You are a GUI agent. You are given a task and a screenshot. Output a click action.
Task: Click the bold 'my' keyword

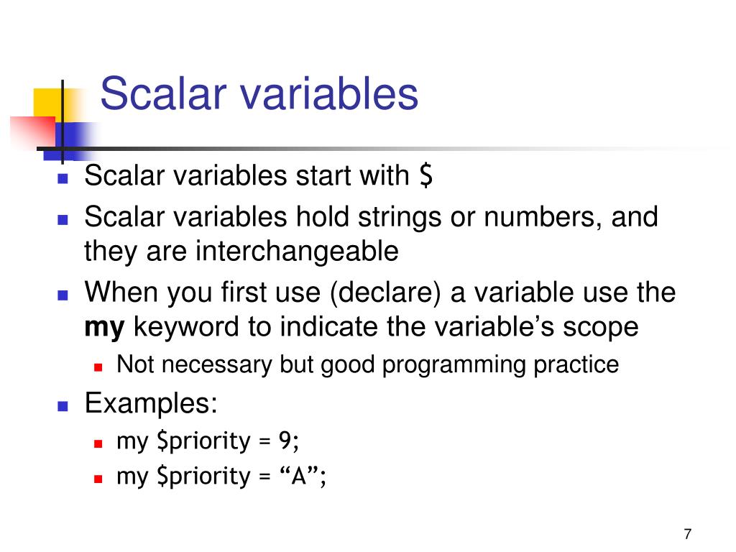coord(104,328)
